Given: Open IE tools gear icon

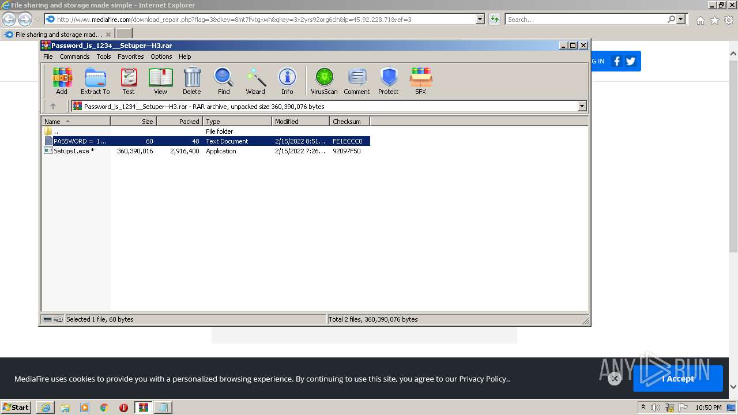Looking at the screenshot, I should pyautogui.click(x=729, y=20).
